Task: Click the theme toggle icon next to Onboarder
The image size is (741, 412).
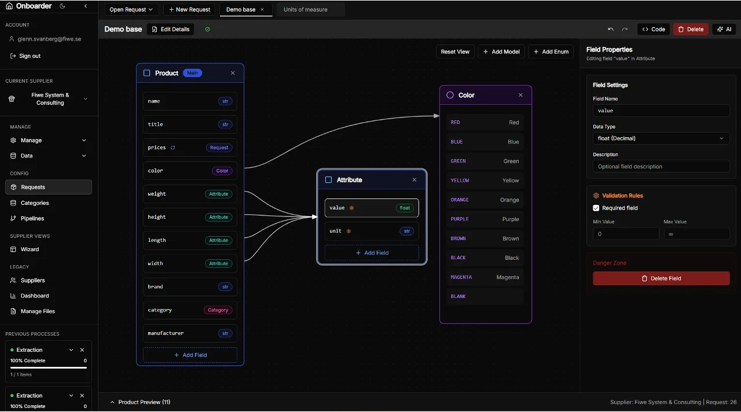Action: point(61,6)
